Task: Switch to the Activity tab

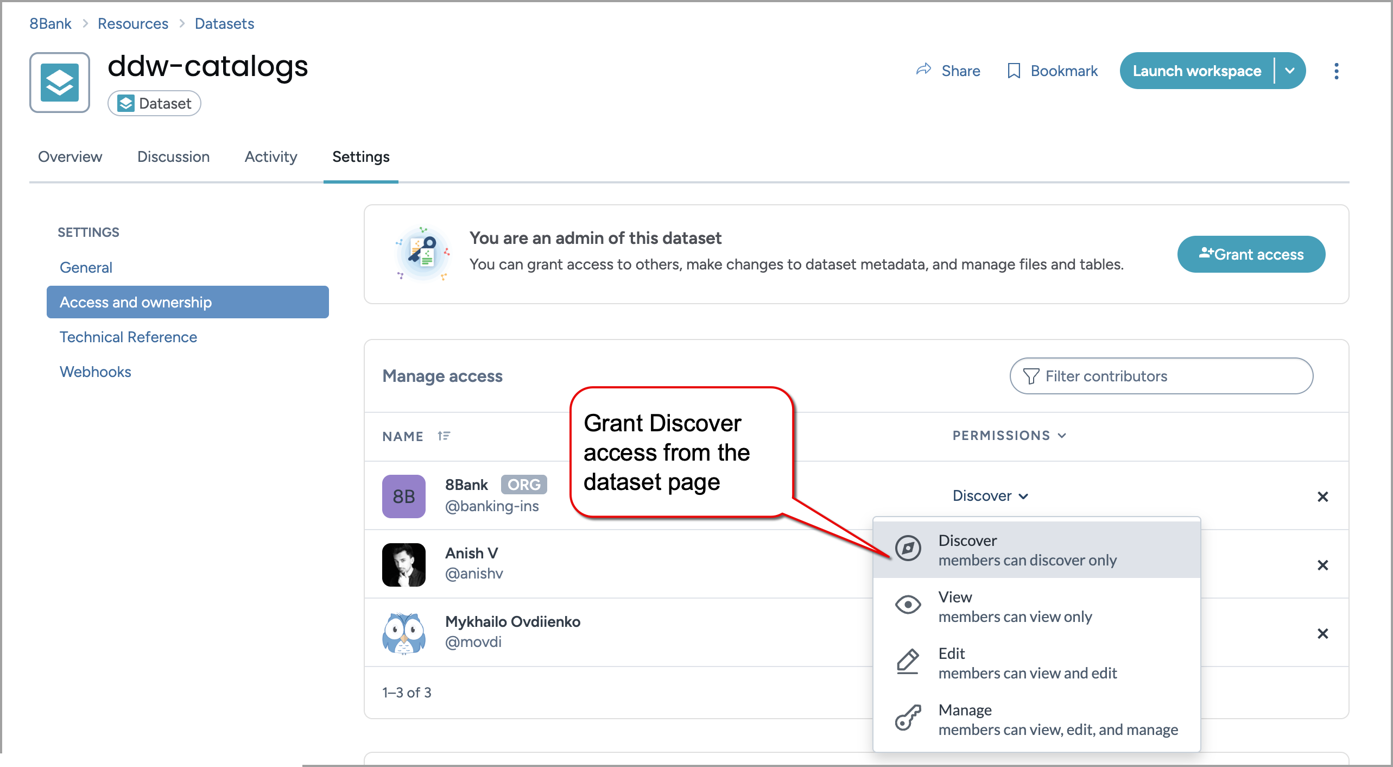Action: coord(270,157)
